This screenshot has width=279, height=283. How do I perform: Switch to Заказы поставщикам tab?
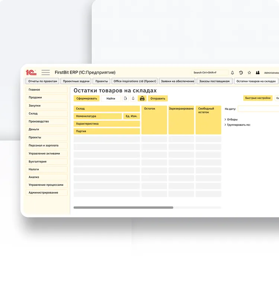[x=214, y=81]
